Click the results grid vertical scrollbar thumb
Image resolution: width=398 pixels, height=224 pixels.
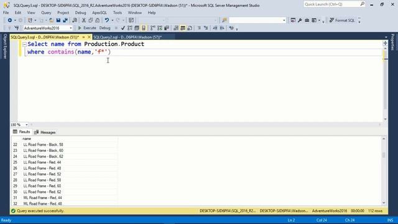tap(384, 155)
